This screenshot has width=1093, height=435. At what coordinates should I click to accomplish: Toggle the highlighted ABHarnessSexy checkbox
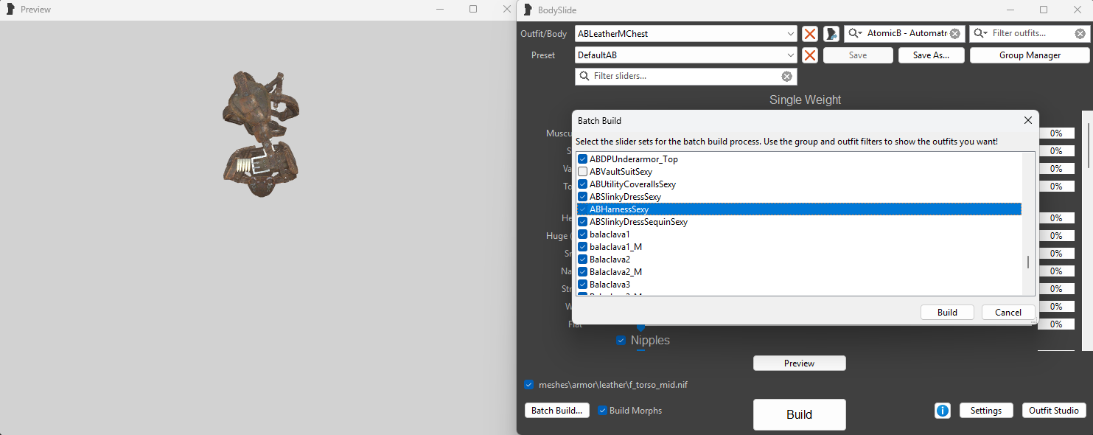click(583, 209)
